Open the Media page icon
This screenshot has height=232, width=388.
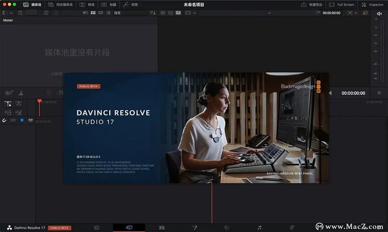(x=97, y=228)
